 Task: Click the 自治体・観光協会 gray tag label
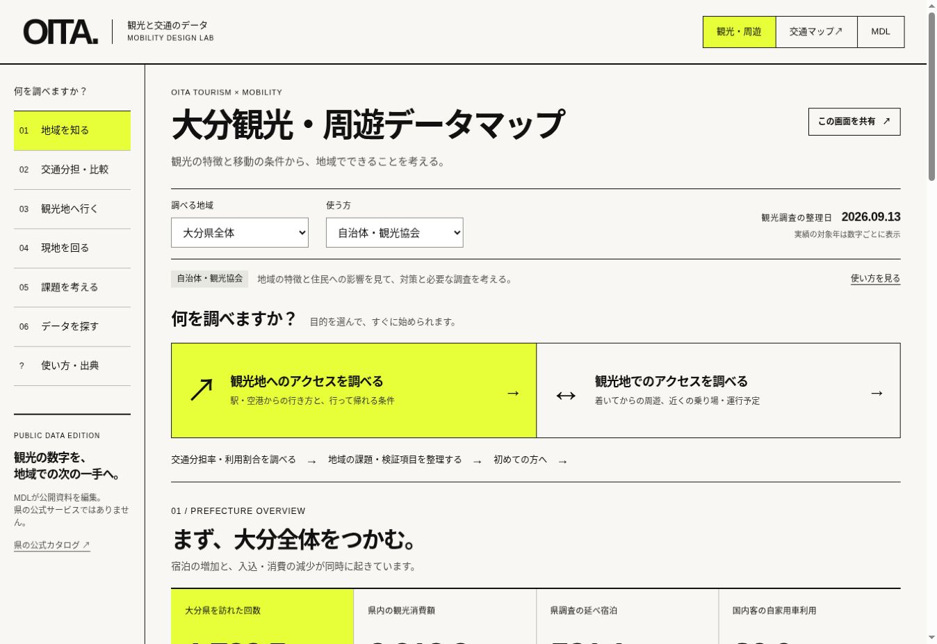point(210,279)
